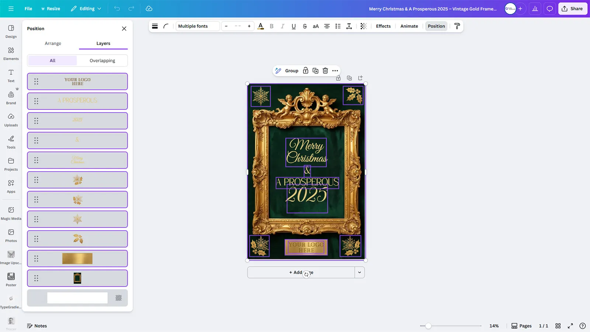Apply underline to the selected text

click(x=294, y=26)
